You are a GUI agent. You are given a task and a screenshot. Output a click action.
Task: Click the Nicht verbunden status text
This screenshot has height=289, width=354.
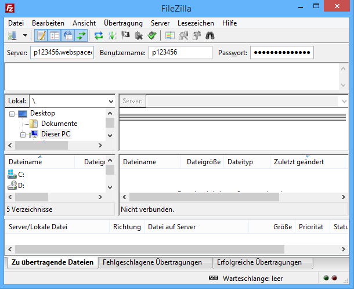click(147, 209)
